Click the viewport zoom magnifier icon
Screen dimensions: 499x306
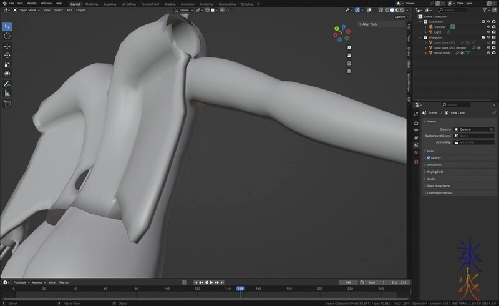click(349, 47)
